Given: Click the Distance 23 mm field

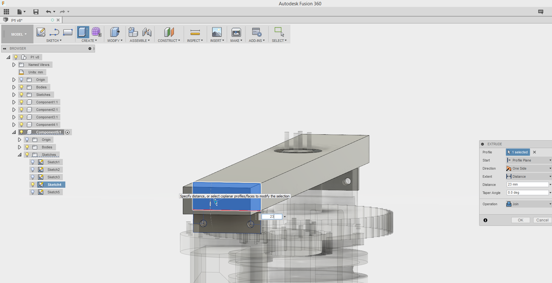Looking at the screenshot, I should point(528,185).
